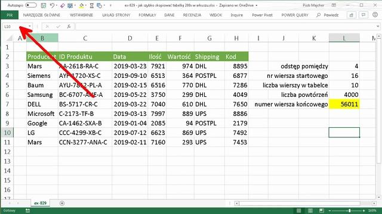
Task: Click the next sheet navigation arrow
Action: 18,203
